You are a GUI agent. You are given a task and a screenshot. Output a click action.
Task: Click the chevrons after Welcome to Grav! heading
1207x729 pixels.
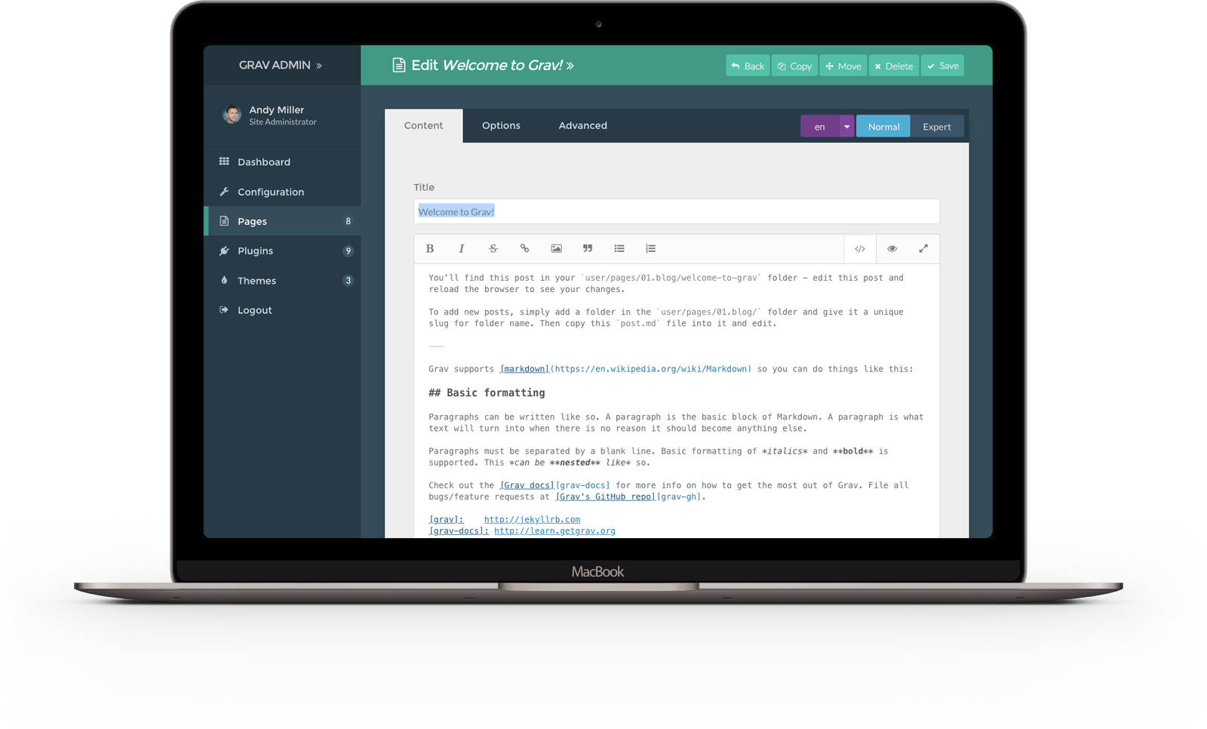[570, 66]
